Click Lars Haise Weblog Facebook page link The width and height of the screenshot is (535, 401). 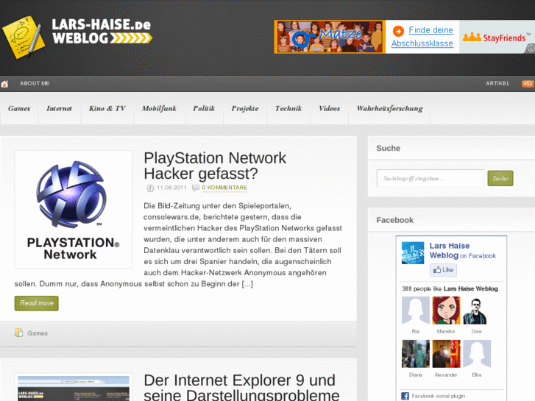click(x=449, y=250)
